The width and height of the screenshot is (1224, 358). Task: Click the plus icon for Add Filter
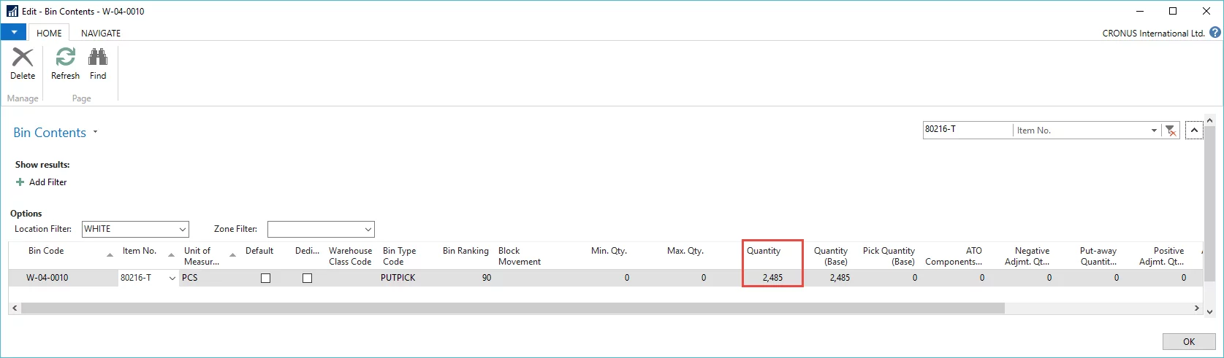(20, 182)
